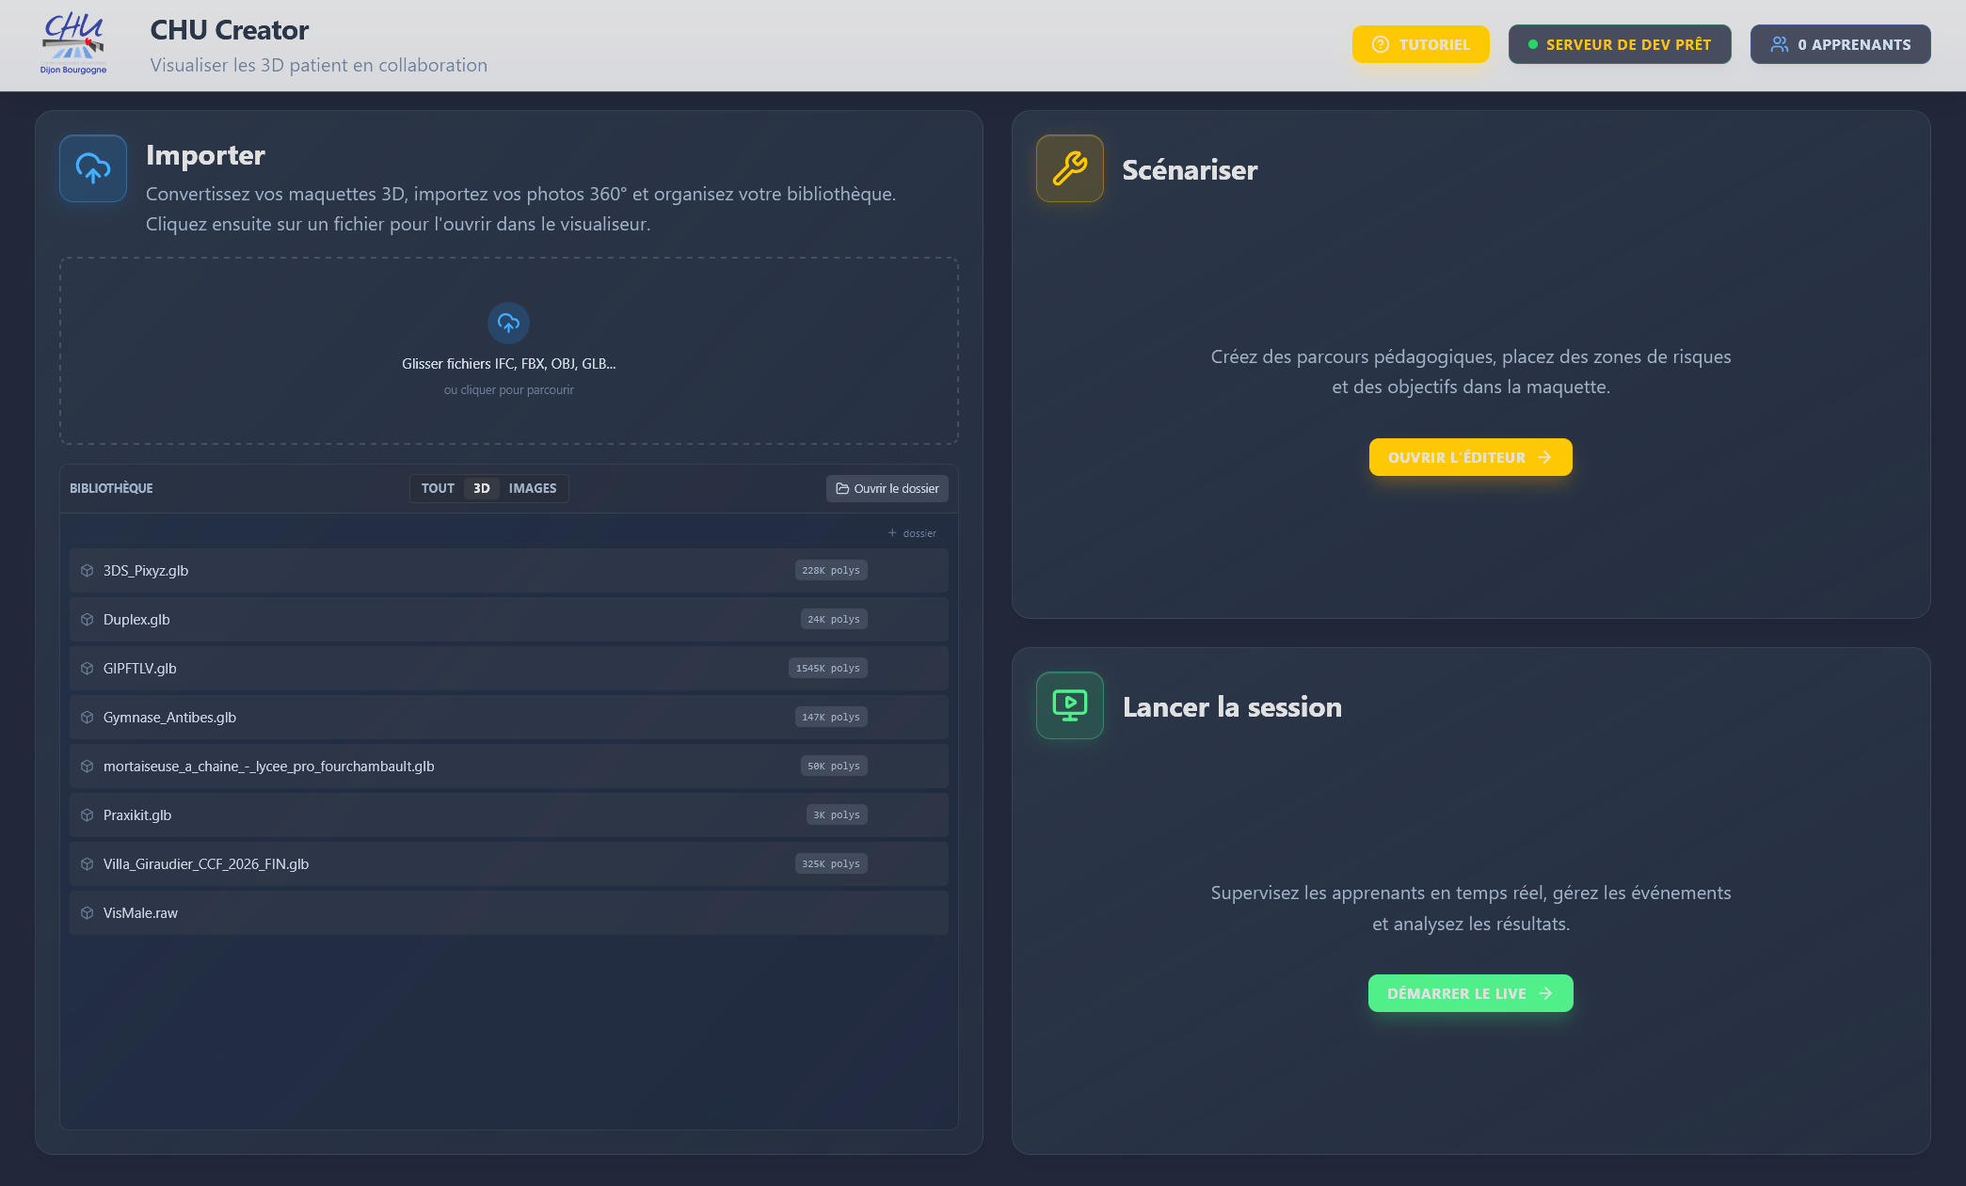Click the cube icon beside Praxikit.glb

pos(88,815)
